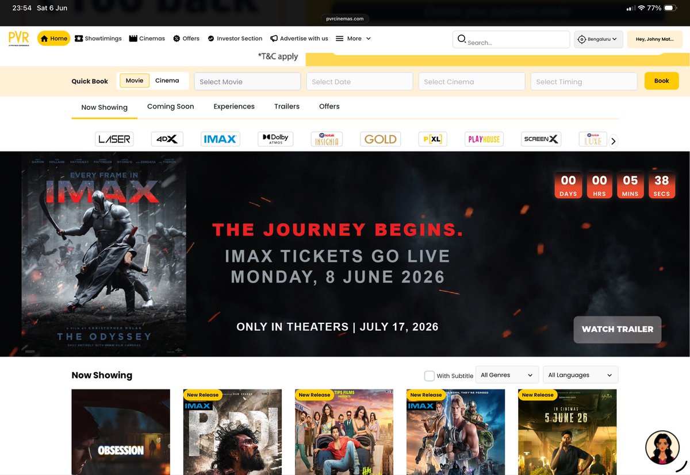Open the Select Timing dropdown
Viewport: 690px width, 475px height.
coord(584,82)
